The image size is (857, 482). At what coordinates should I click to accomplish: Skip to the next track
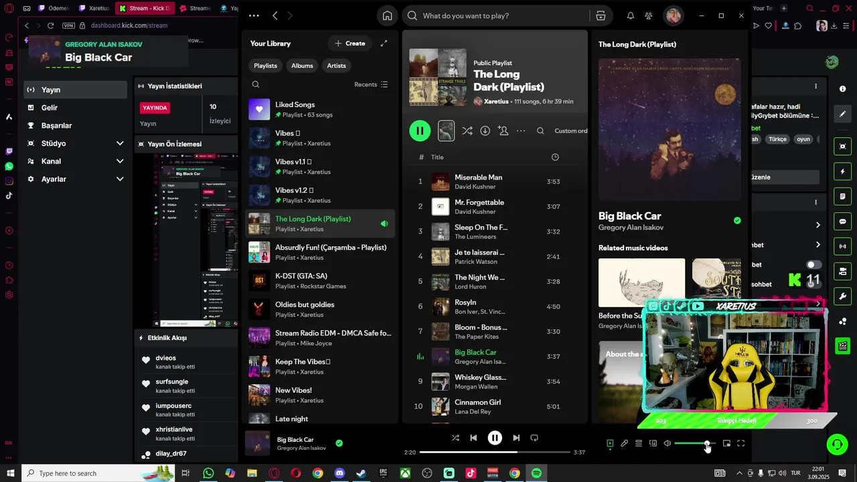click(x=516, y=438)
